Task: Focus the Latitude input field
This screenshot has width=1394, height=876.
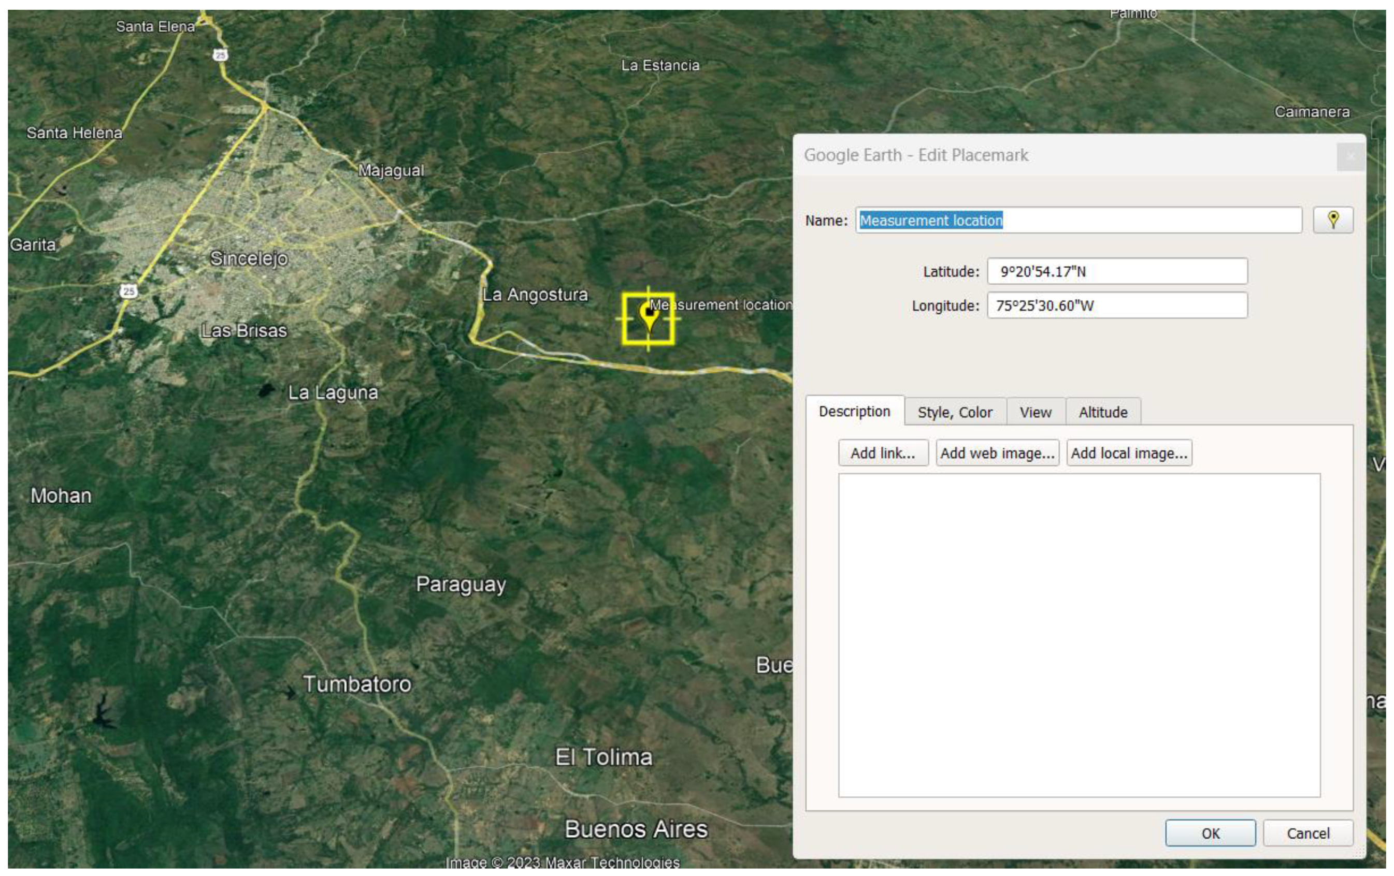Action: click(1117, 271)
